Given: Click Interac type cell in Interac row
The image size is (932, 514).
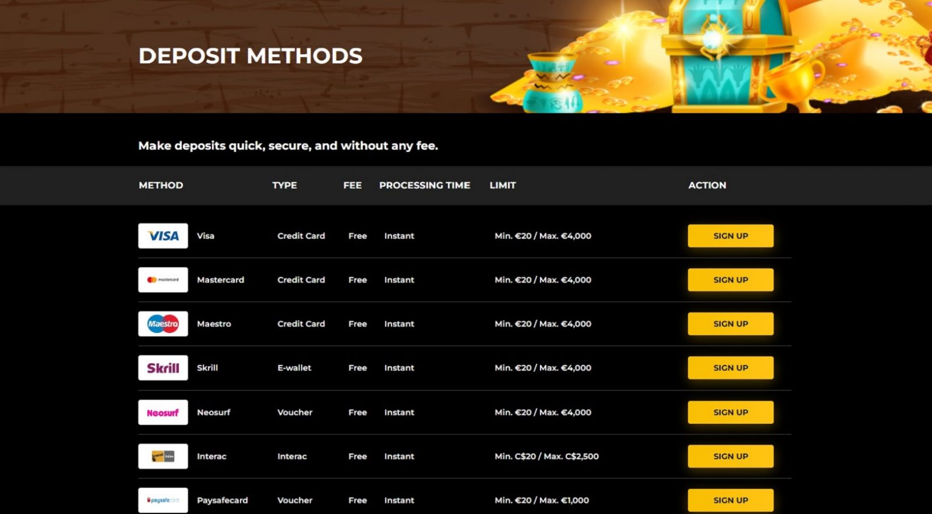Looking at the screenshot, I should pyautogui.click(x=292, y=456).
